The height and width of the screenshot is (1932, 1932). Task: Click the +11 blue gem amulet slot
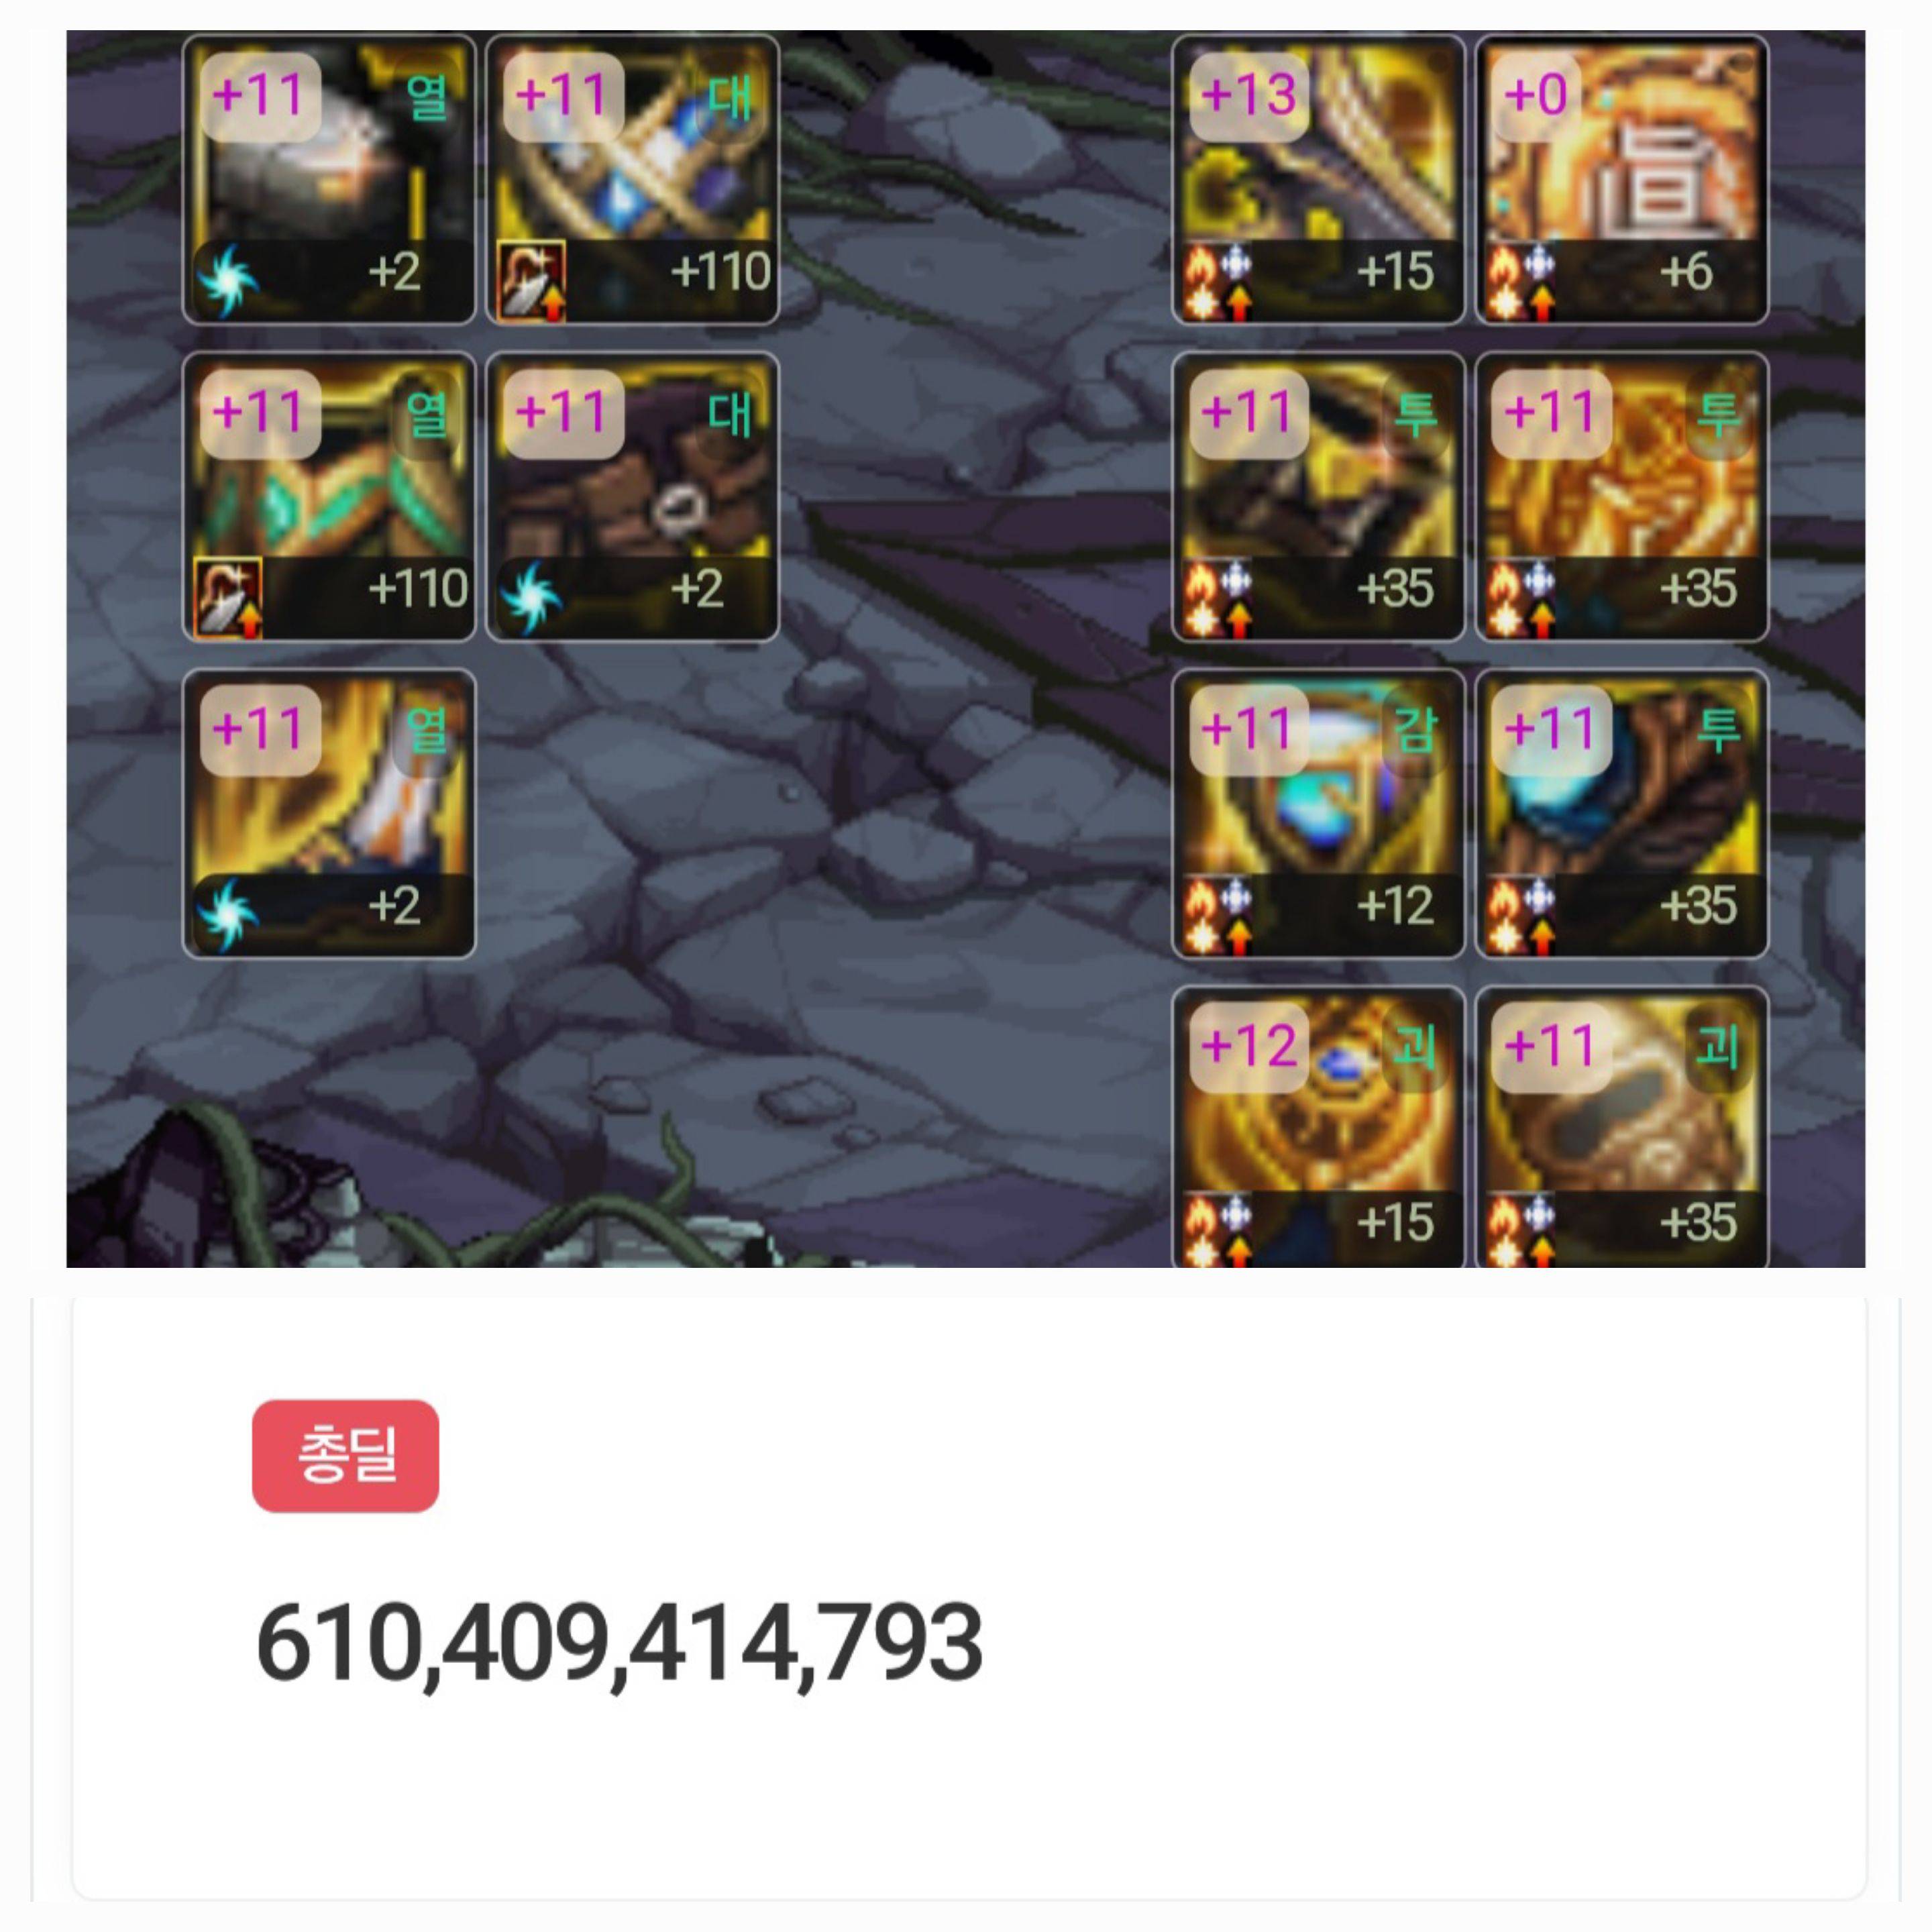(x=1318, y=814)
